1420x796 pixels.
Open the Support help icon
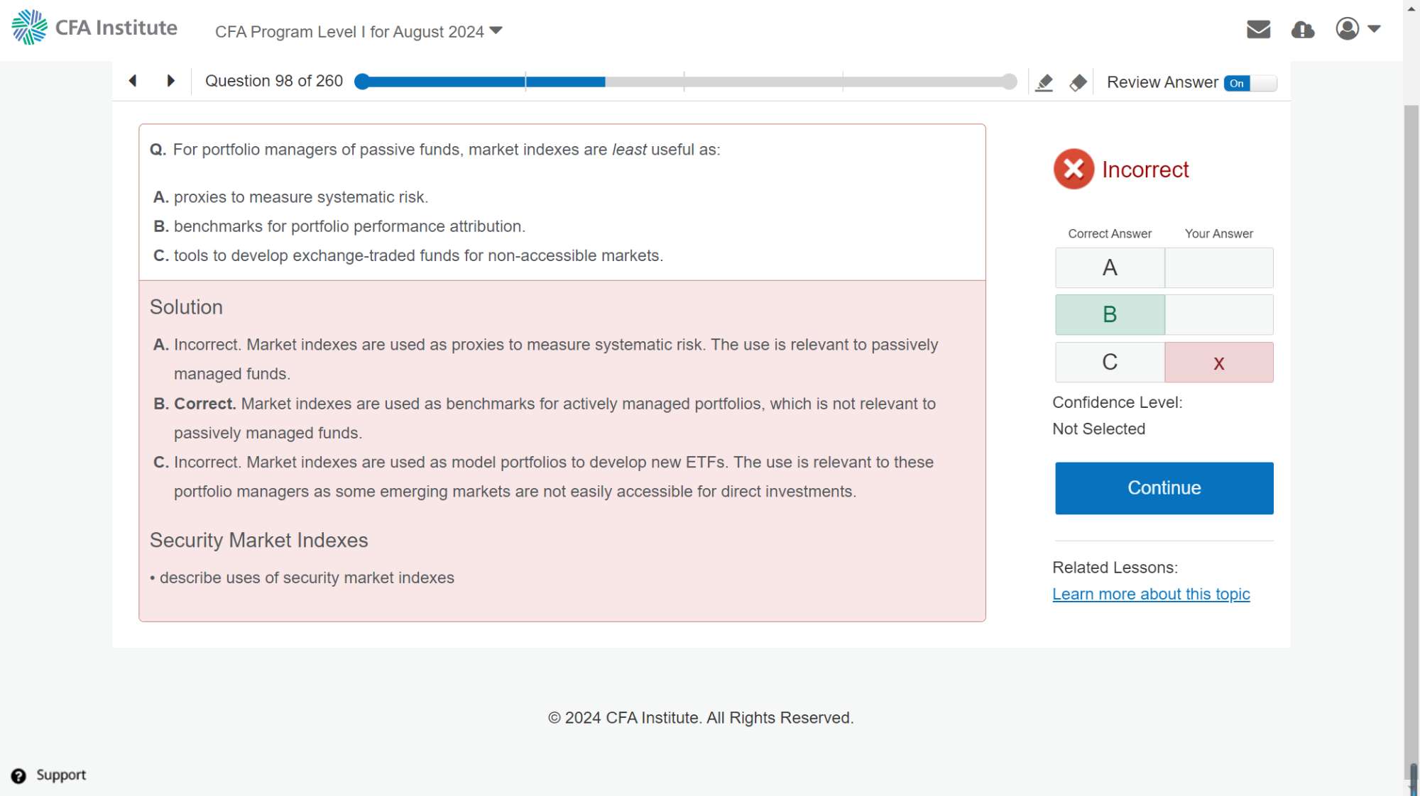[18, 775]
